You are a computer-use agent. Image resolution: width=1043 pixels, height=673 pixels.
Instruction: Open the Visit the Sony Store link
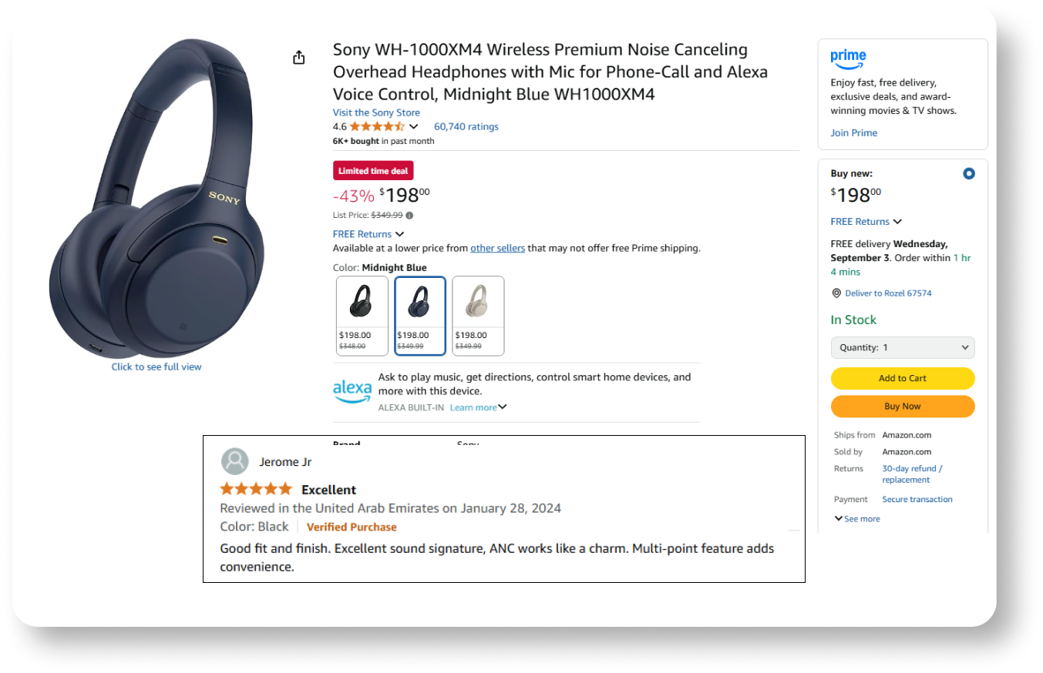coord(376,112)
